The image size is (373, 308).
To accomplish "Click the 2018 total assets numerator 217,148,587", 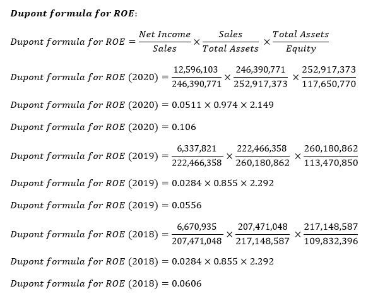I will (x=331, y=227).
